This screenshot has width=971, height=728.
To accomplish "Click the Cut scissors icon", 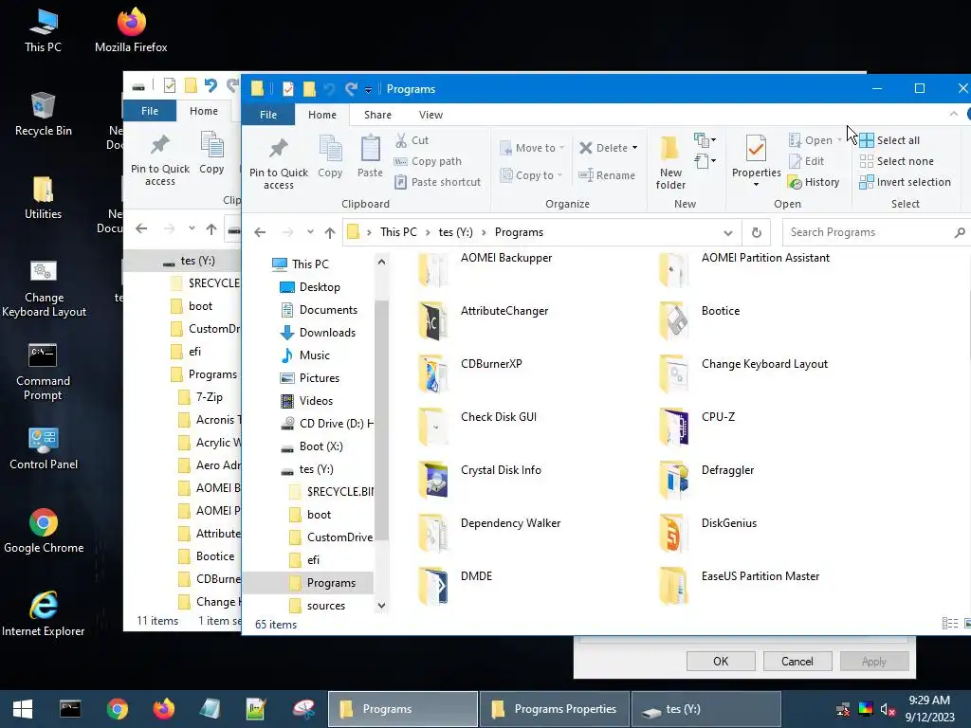I will click(x=401, y=140).
